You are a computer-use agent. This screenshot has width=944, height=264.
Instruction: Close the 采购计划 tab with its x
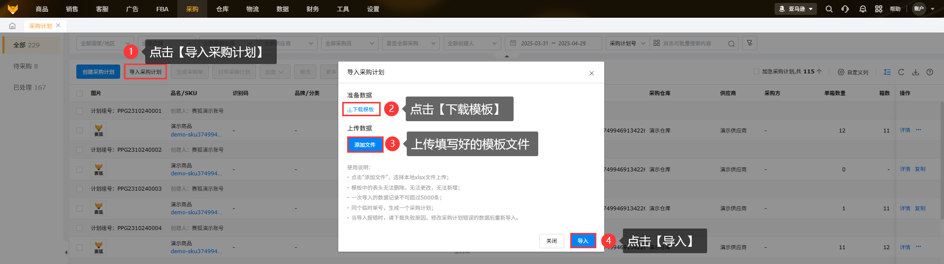point(58,25)
